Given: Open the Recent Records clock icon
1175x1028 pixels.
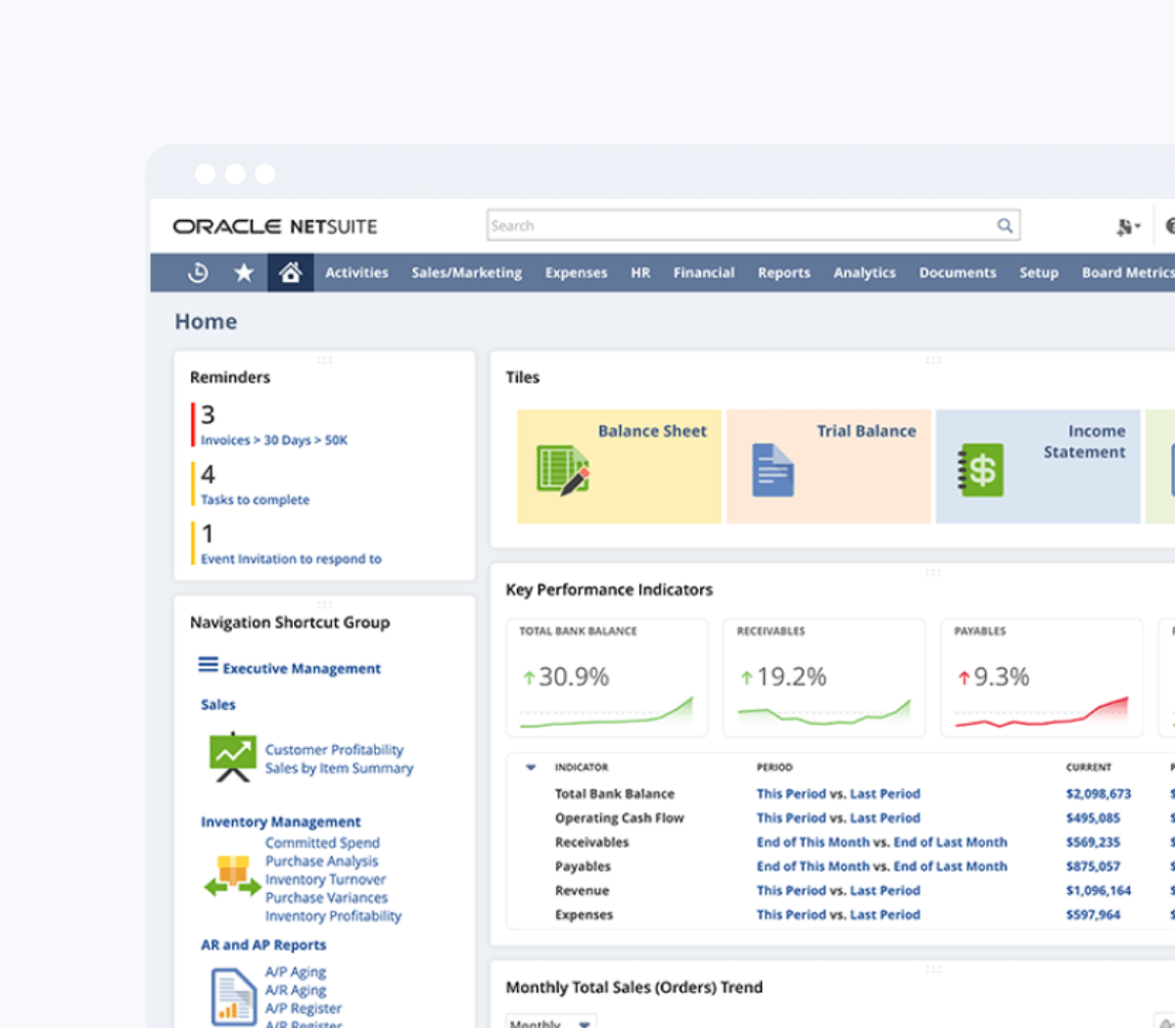Looking at the screenshot, I should coord(198,273).
